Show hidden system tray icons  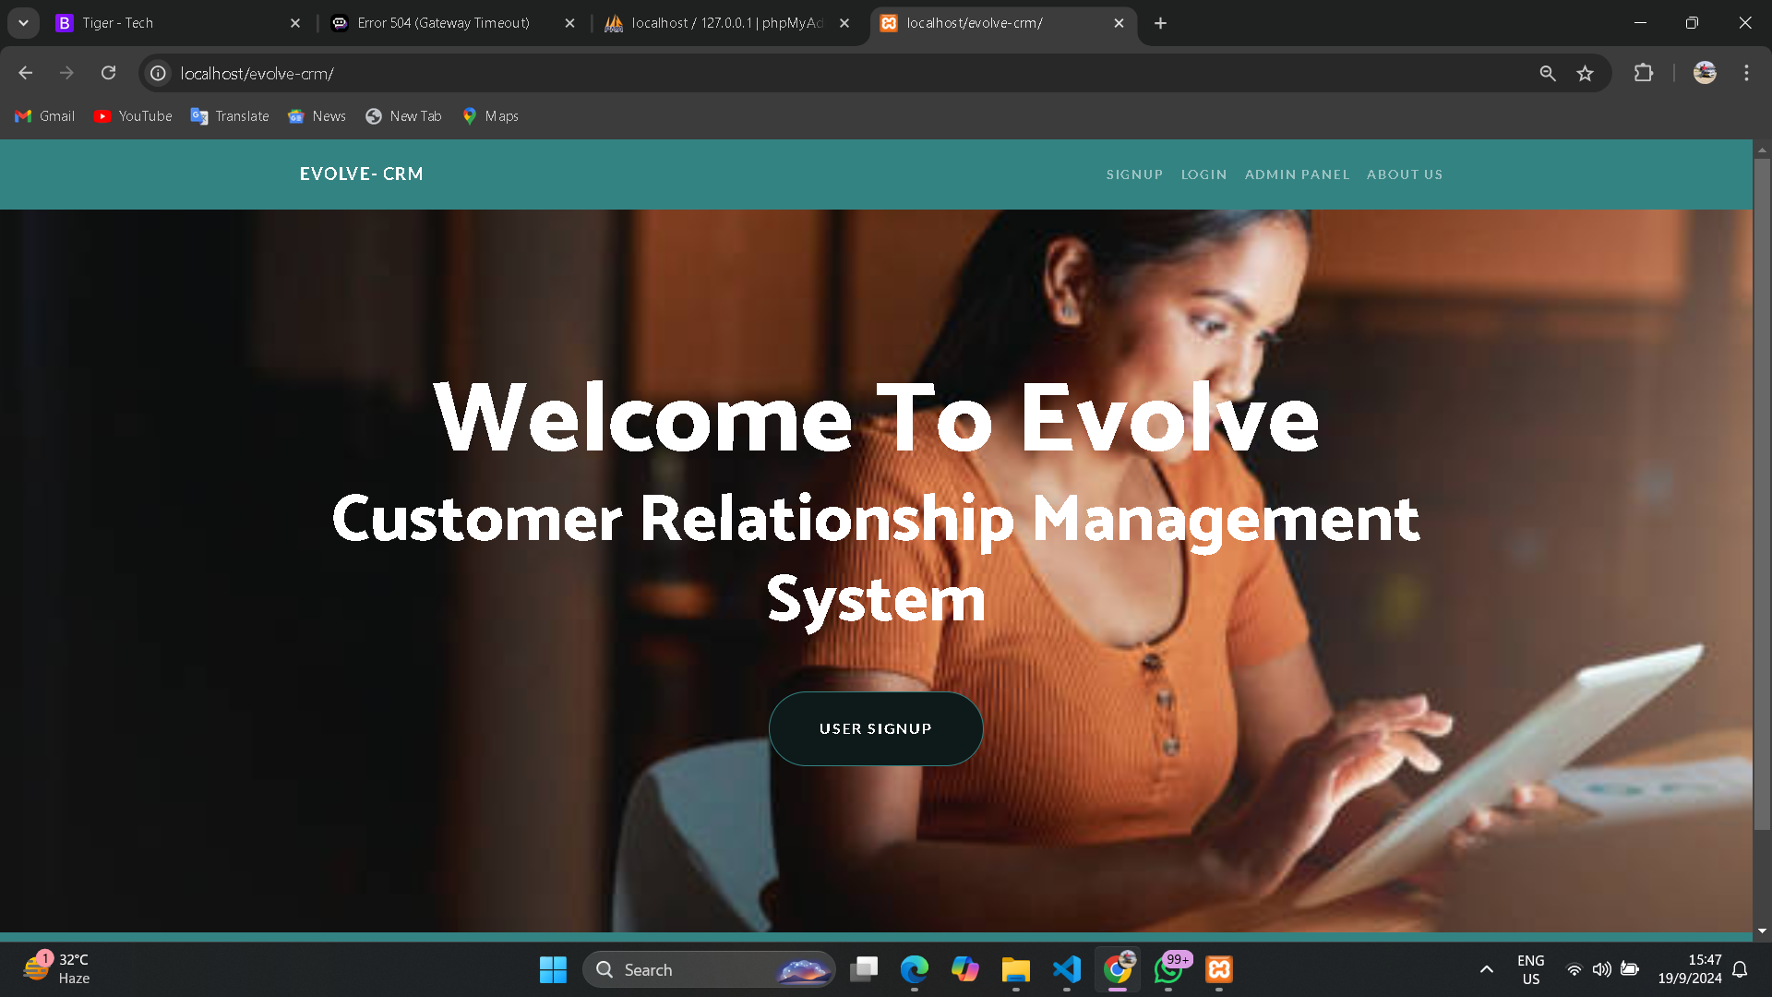tap(1486, 969)
